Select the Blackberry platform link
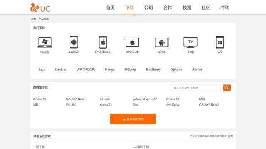Viewport: 266px width, 149px height. (x=153, y=70)
